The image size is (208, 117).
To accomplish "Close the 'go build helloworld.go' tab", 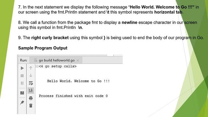I will [78, 60].
